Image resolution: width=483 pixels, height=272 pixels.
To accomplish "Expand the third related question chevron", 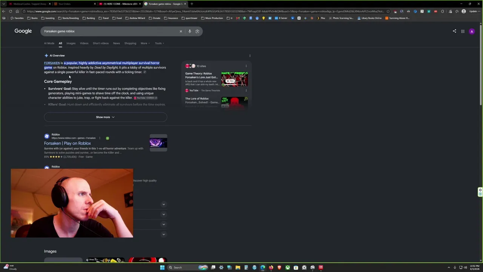I will [163, 224].
